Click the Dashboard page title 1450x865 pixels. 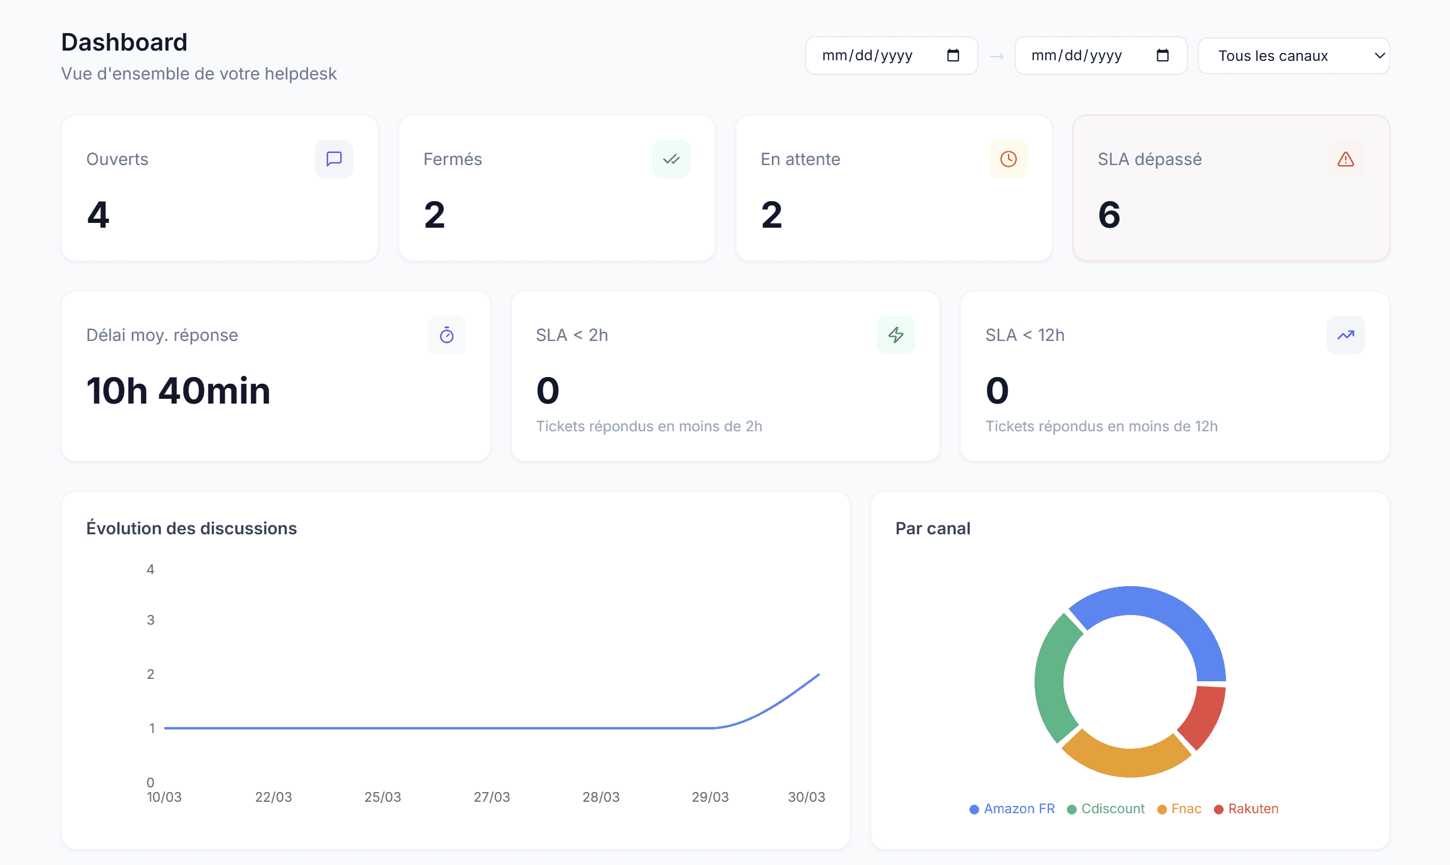point(124,42)
